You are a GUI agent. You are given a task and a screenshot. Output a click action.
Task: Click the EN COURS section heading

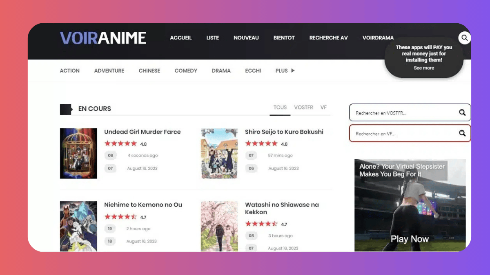[95, 109]
